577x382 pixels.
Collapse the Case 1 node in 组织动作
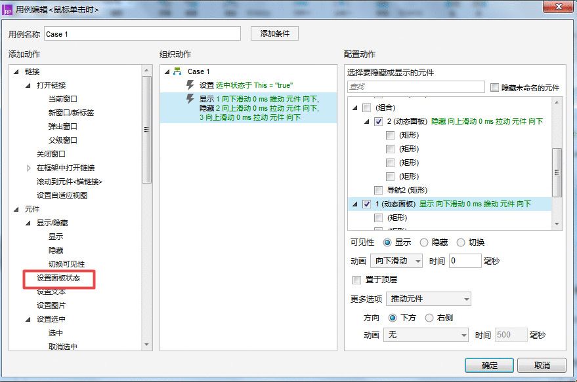167,71
